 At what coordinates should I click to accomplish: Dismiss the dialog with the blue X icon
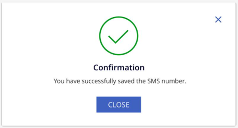[218, 20]
